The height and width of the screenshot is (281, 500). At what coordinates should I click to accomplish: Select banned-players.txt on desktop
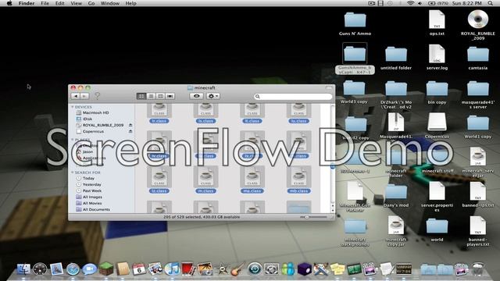(x=477, y=231)
